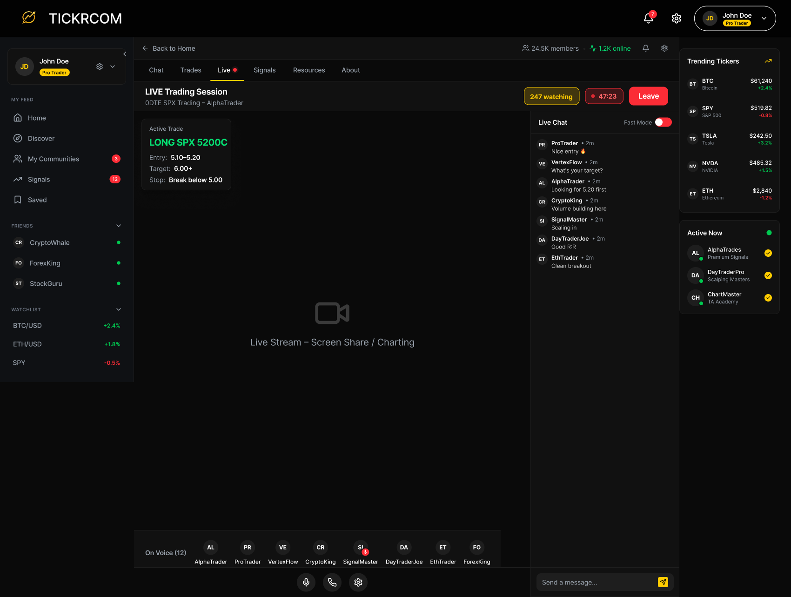Open notifications bell with red badge
This screenshot has width=791, height=597.
pos(649,18)
